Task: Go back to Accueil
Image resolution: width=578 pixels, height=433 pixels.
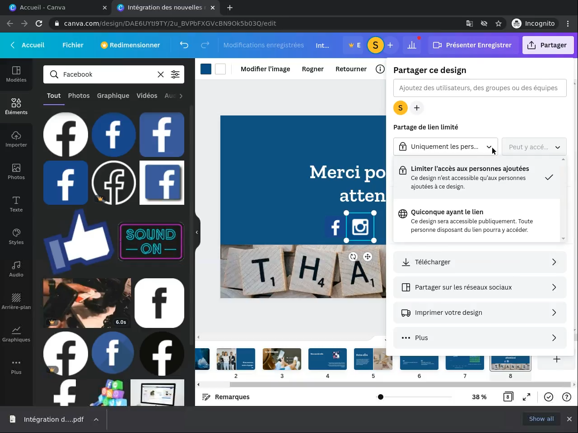Action: [x=28, y=45]
